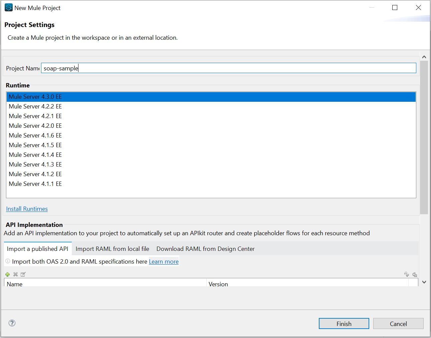The width and height of the screenshot is (431, 338).
Task: Select the Import a published API tab
Action: pyautogui.click(x=37, y=249)
